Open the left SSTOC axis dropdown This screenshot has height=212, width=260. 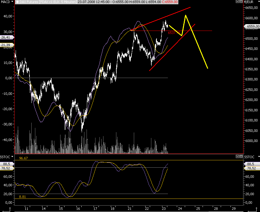(12, 157)
